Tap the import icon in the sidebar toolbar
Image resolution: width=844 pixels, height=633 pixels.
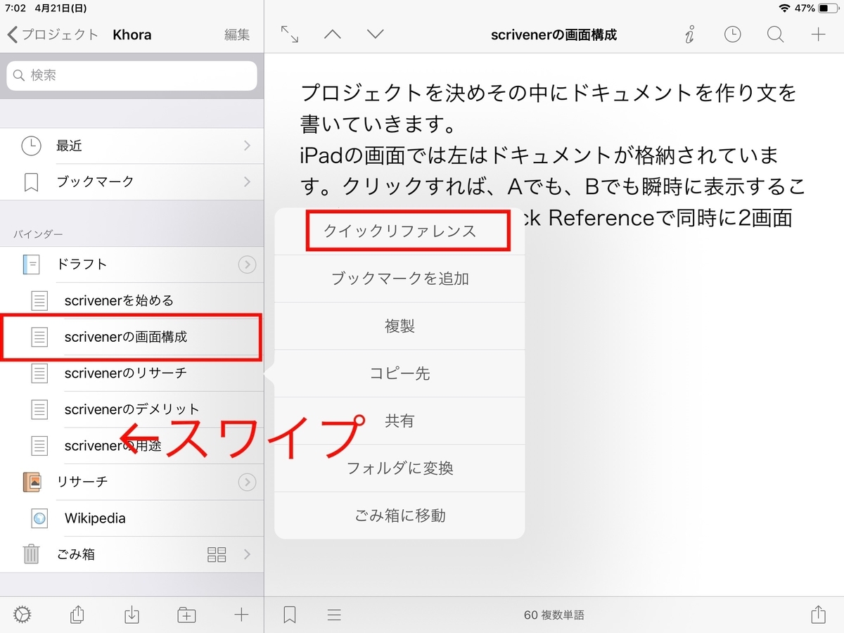[132, 614]
